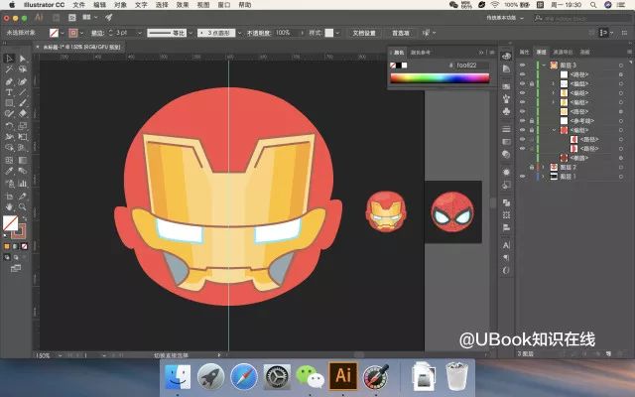Open the stroke weight dropdown
Viewport: 635px width, 397px height.
140,33
